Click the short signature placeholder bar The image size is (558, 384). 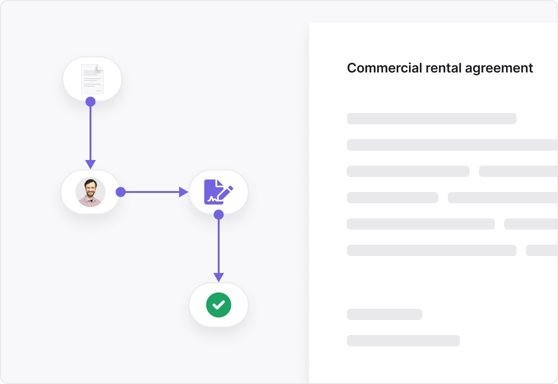click(x=384, y=314)
